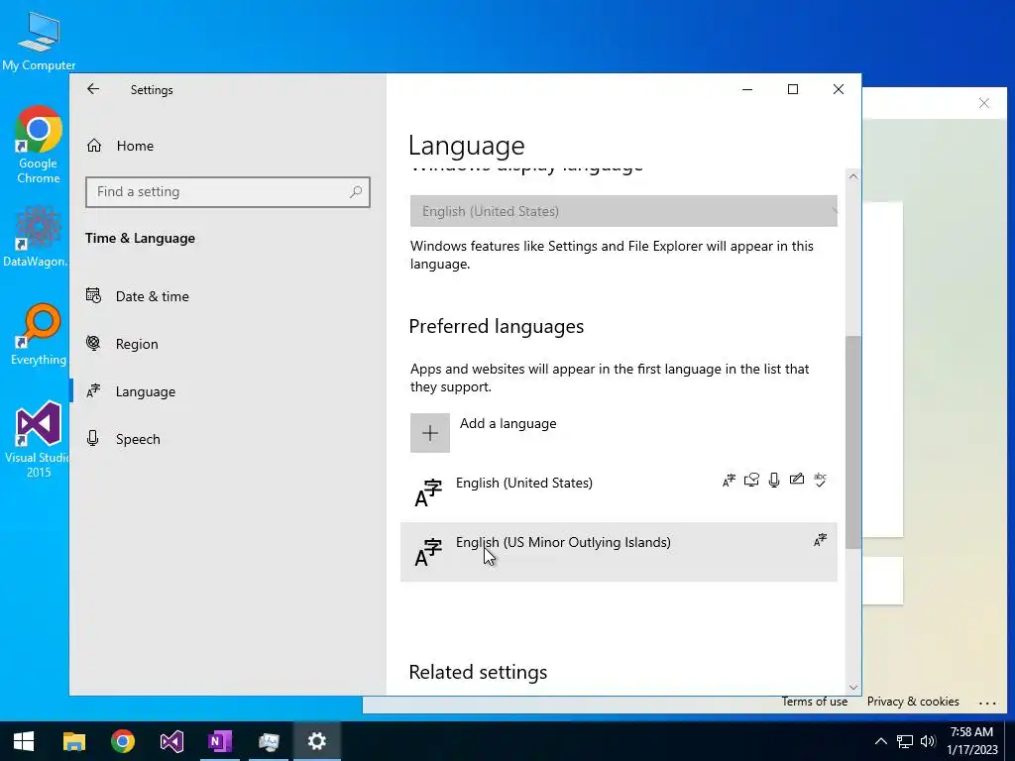
Task: Open Speech settings
Action: click(137, 439)
